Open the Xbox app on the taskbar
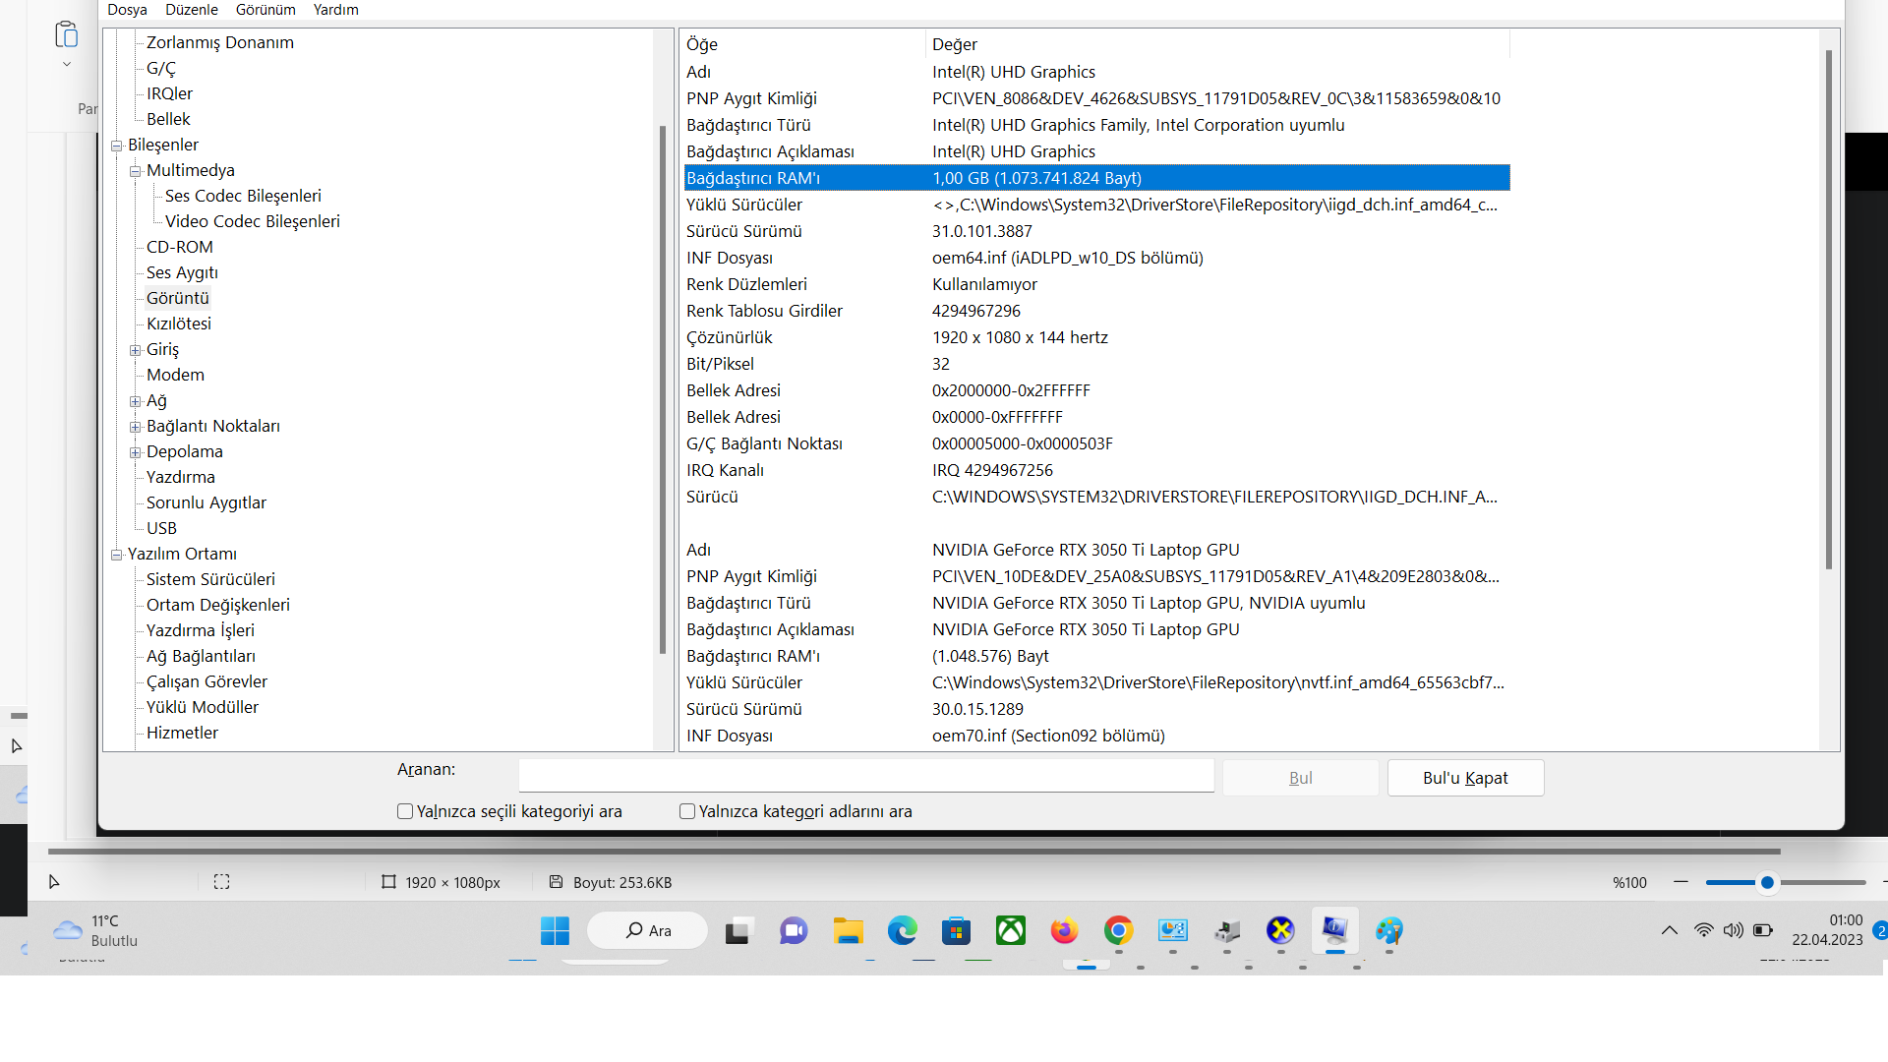Screen dimensions: 1888x1062 (1011, 930)
